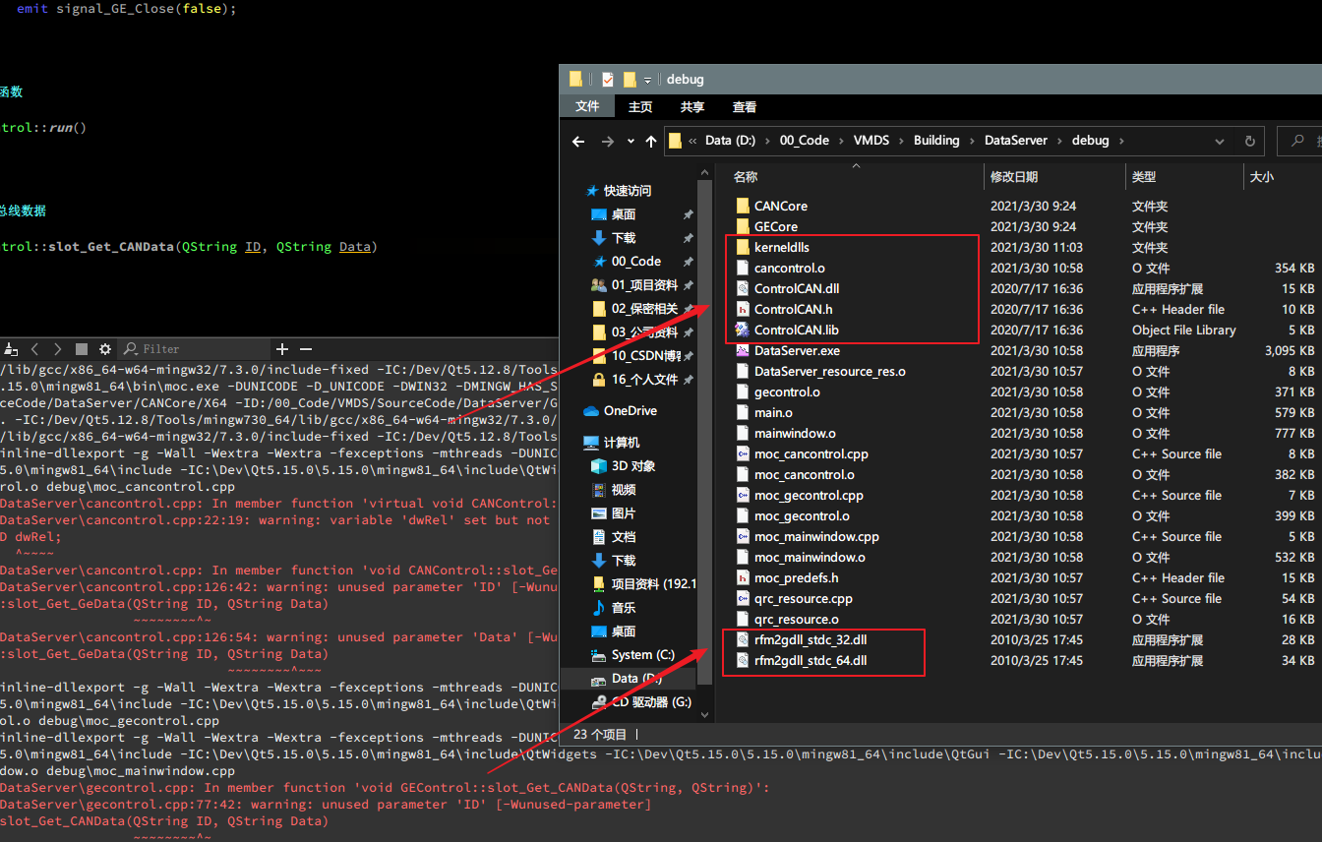Viewport: 1322px width, 842px height.
Task: Select the kerneldlls folder icon
Action: 743,247
